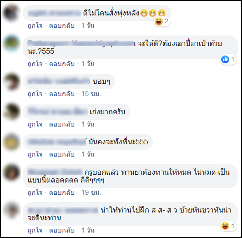Screen dimensions: 242x238
Task: Open avatar beside 'มันคงจะฟังพี่นะ555' comment
Action: 11,142
